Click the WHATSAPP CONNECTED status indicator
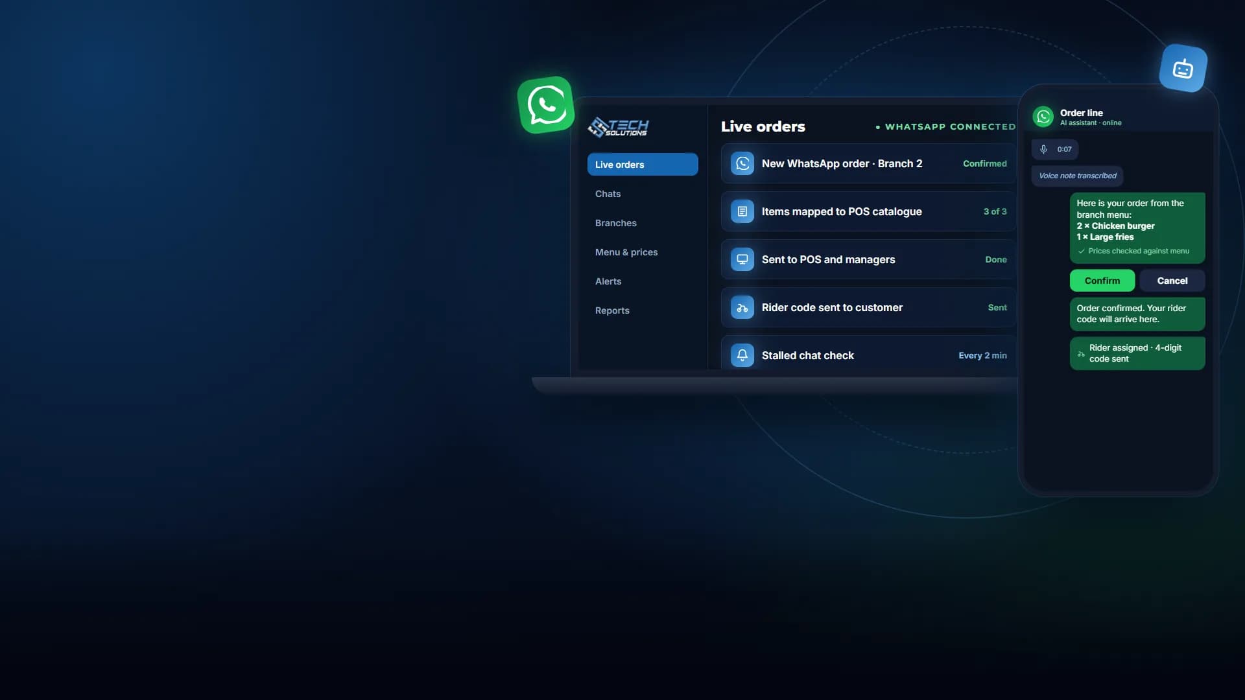1245x700 pixels. (x=945, y=126)
